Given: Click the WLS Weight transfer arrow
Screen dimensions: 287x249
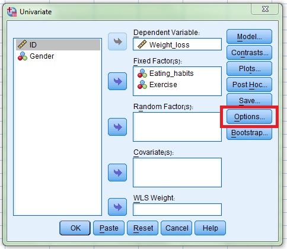Looking at the screenshot, I should [117, 207].
